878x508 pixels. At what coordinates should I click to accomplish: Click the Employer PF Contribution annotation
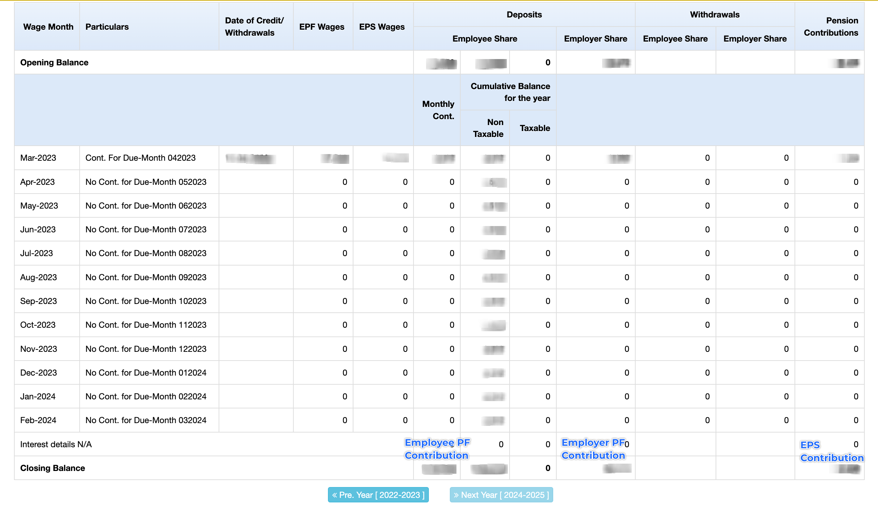point(593,449)
